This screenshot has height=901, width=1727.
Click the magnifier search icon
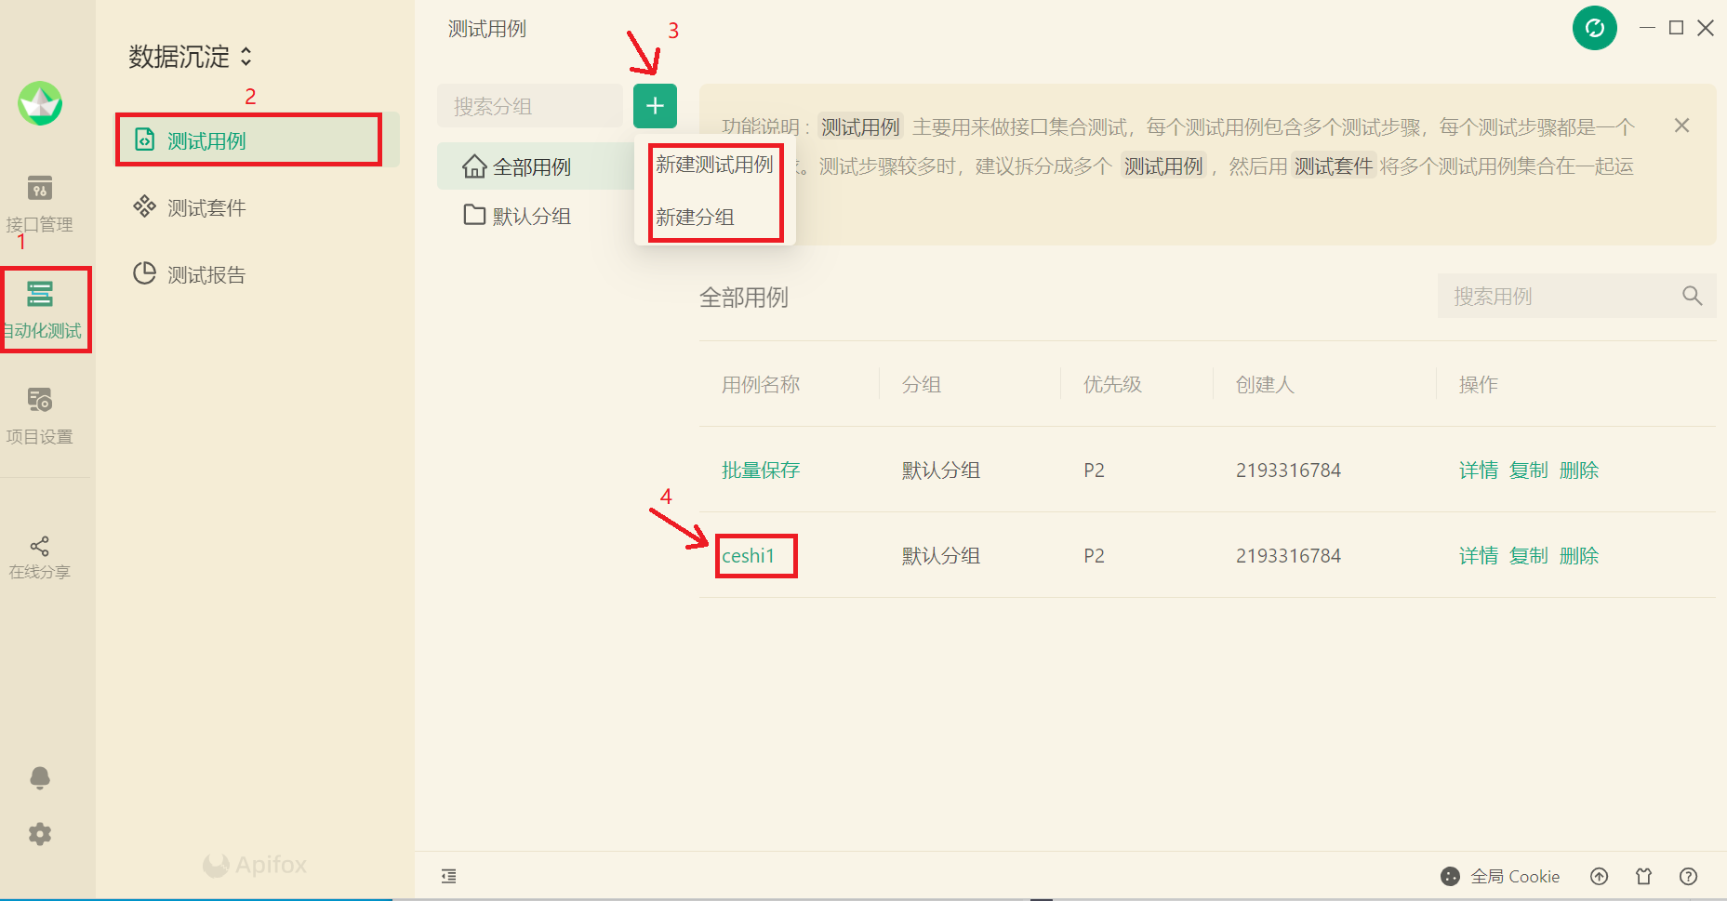coord(1693,296)
